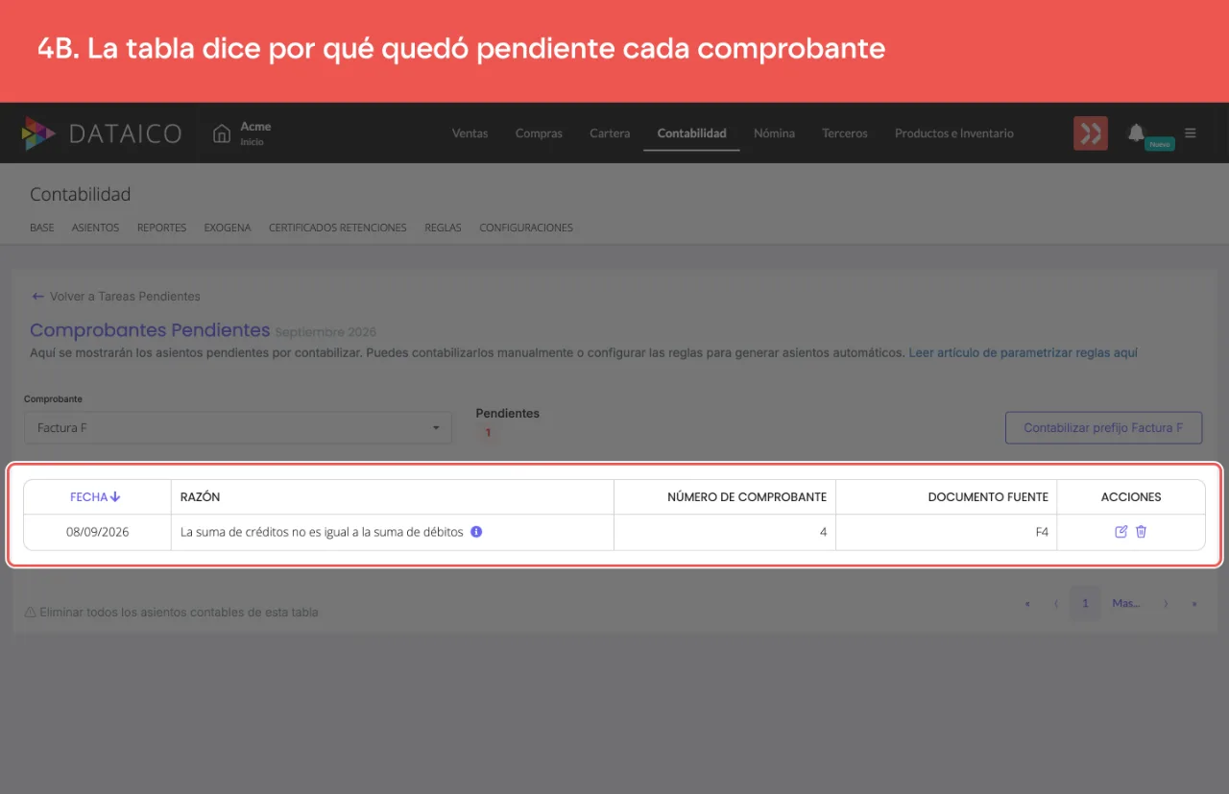Open the CERTIFICADOS RETENCIONES tab
The image size is (1229, 794).
338,228
